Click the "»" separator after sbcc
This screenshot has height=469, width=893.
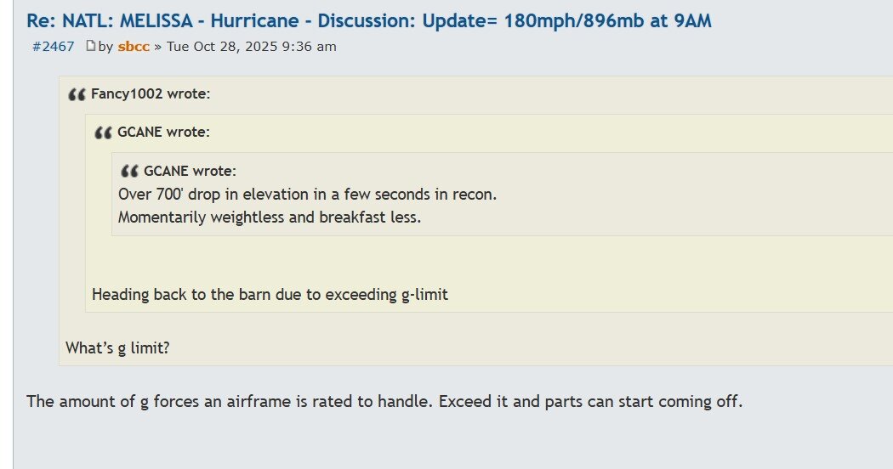[158, 47]
